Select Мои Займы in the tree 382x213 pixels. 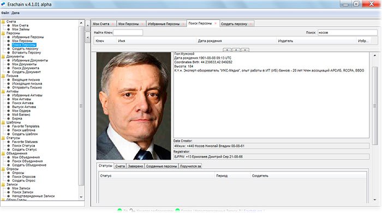[21, 29]
